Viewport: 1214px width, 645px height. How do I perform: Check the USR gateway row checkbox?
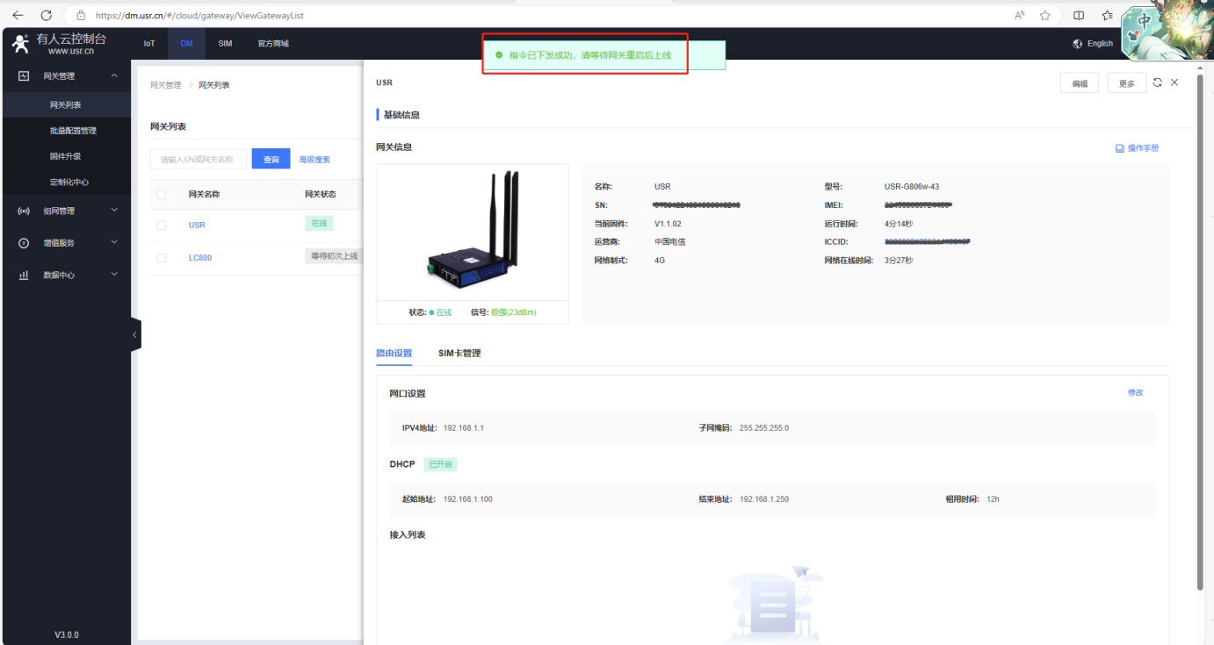tap(161, 226)
